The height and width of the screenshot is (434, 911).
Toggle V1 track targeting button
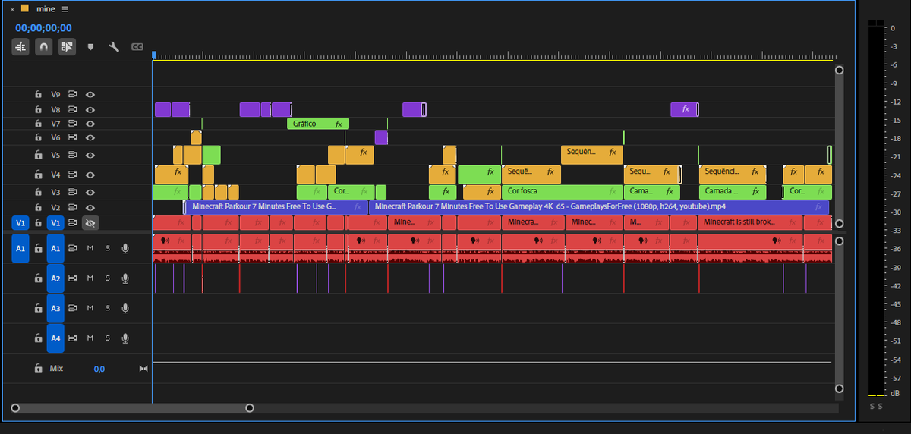coord(55,223)
